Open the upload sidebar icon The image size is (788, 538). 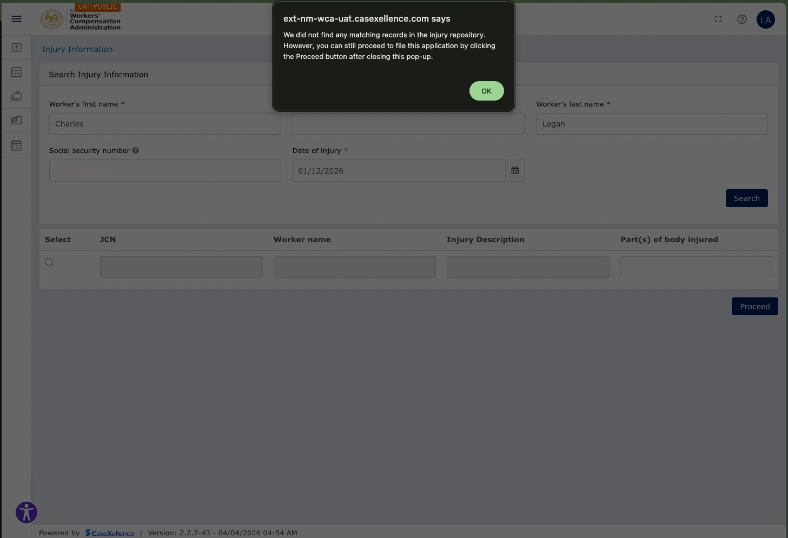pos(17,48)
